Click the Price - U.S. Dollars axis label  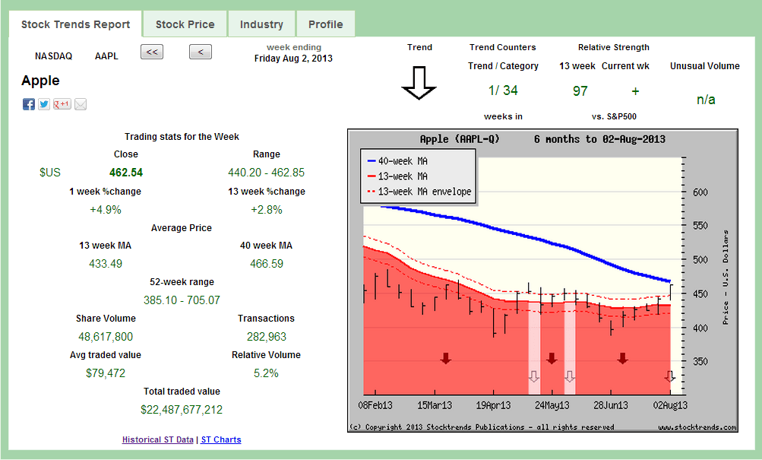point(726,278)
